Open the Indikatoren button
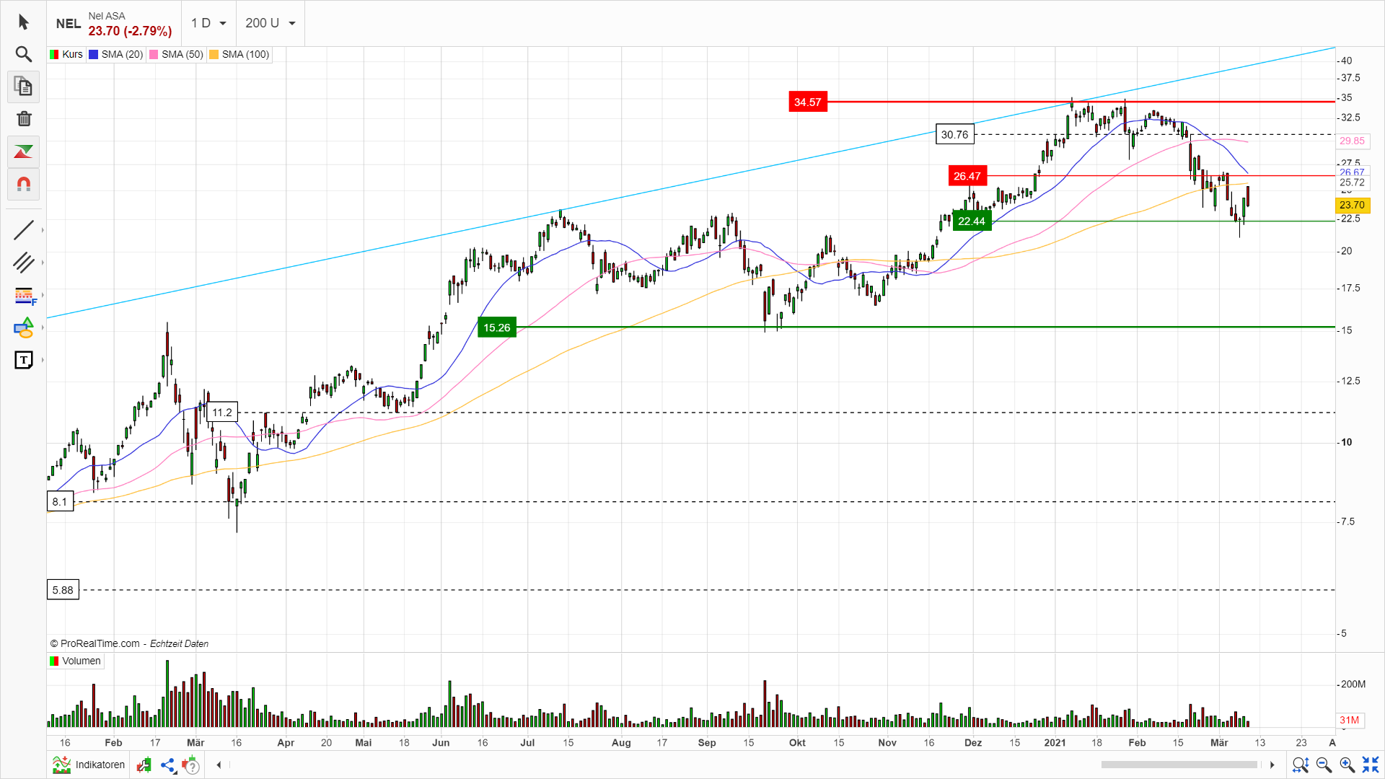Viewport: 1385px width, 779px height. coord(89,765)
